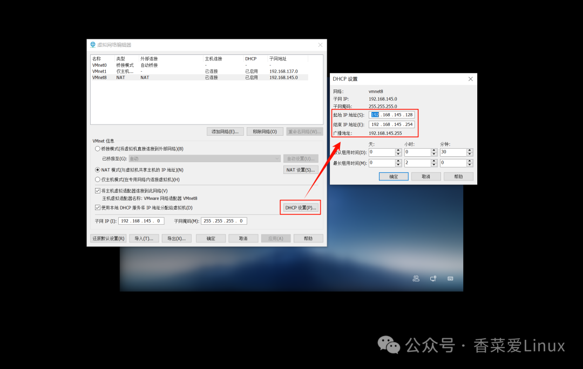583x369 pixels.
Task: Click 导入(T)... button
Action: [x=144, y=239]
